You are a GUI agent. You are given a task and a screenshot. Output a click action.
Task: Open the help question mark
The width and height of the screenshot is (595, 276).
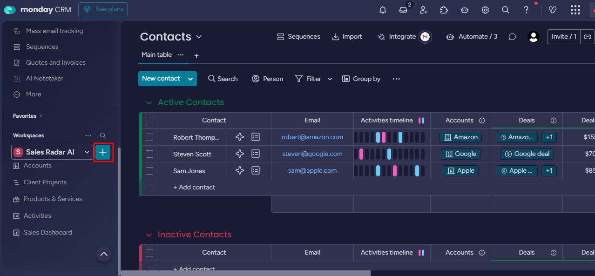(526, 10)
